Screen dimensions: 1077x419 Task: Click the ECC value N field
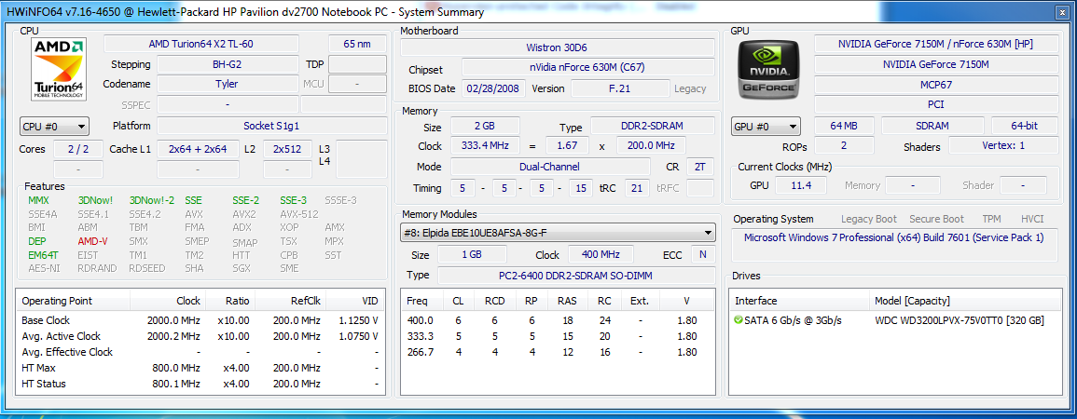[x=703, y=254]
